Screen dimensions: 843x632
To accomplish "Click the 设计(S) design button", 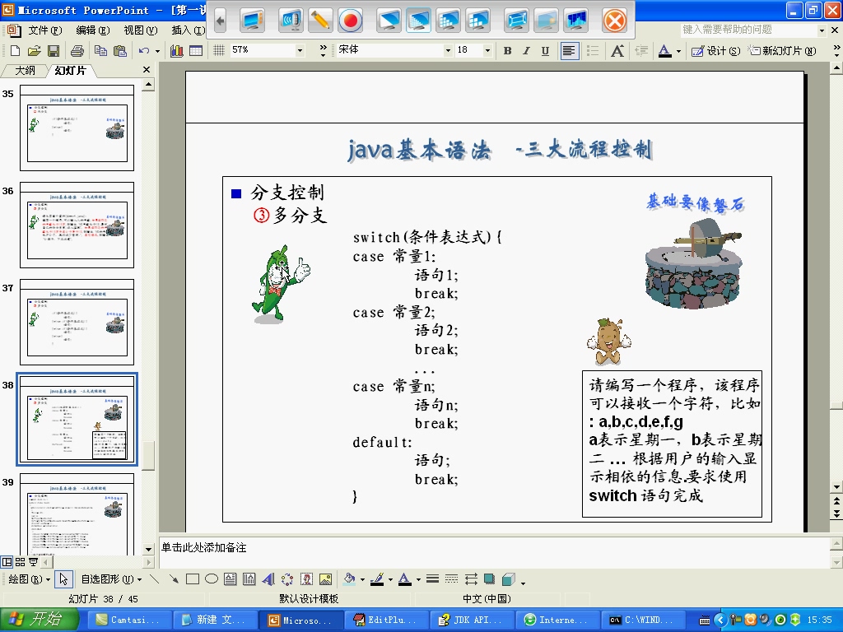I will [x=715, y=50].
